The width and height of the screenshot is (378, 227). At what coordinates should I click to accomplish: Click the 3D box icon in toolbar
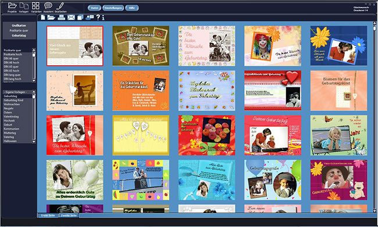pos(80,17)
